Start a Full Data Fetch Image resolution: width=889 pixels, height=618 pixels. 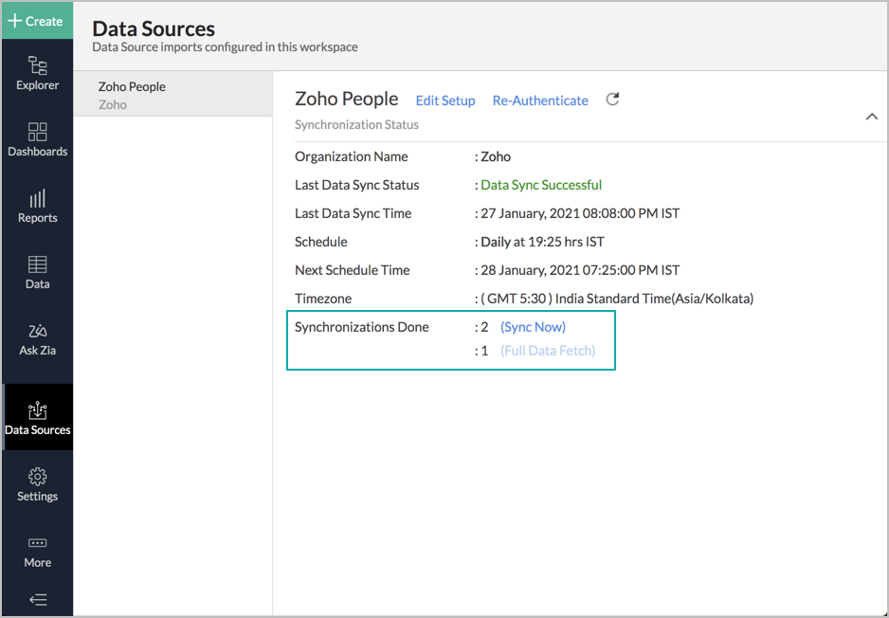547,350
